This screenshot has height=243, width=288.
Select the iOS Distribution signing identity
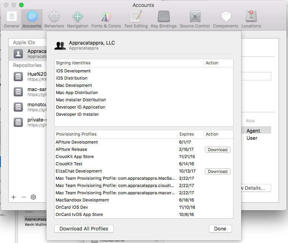[144, 78]
